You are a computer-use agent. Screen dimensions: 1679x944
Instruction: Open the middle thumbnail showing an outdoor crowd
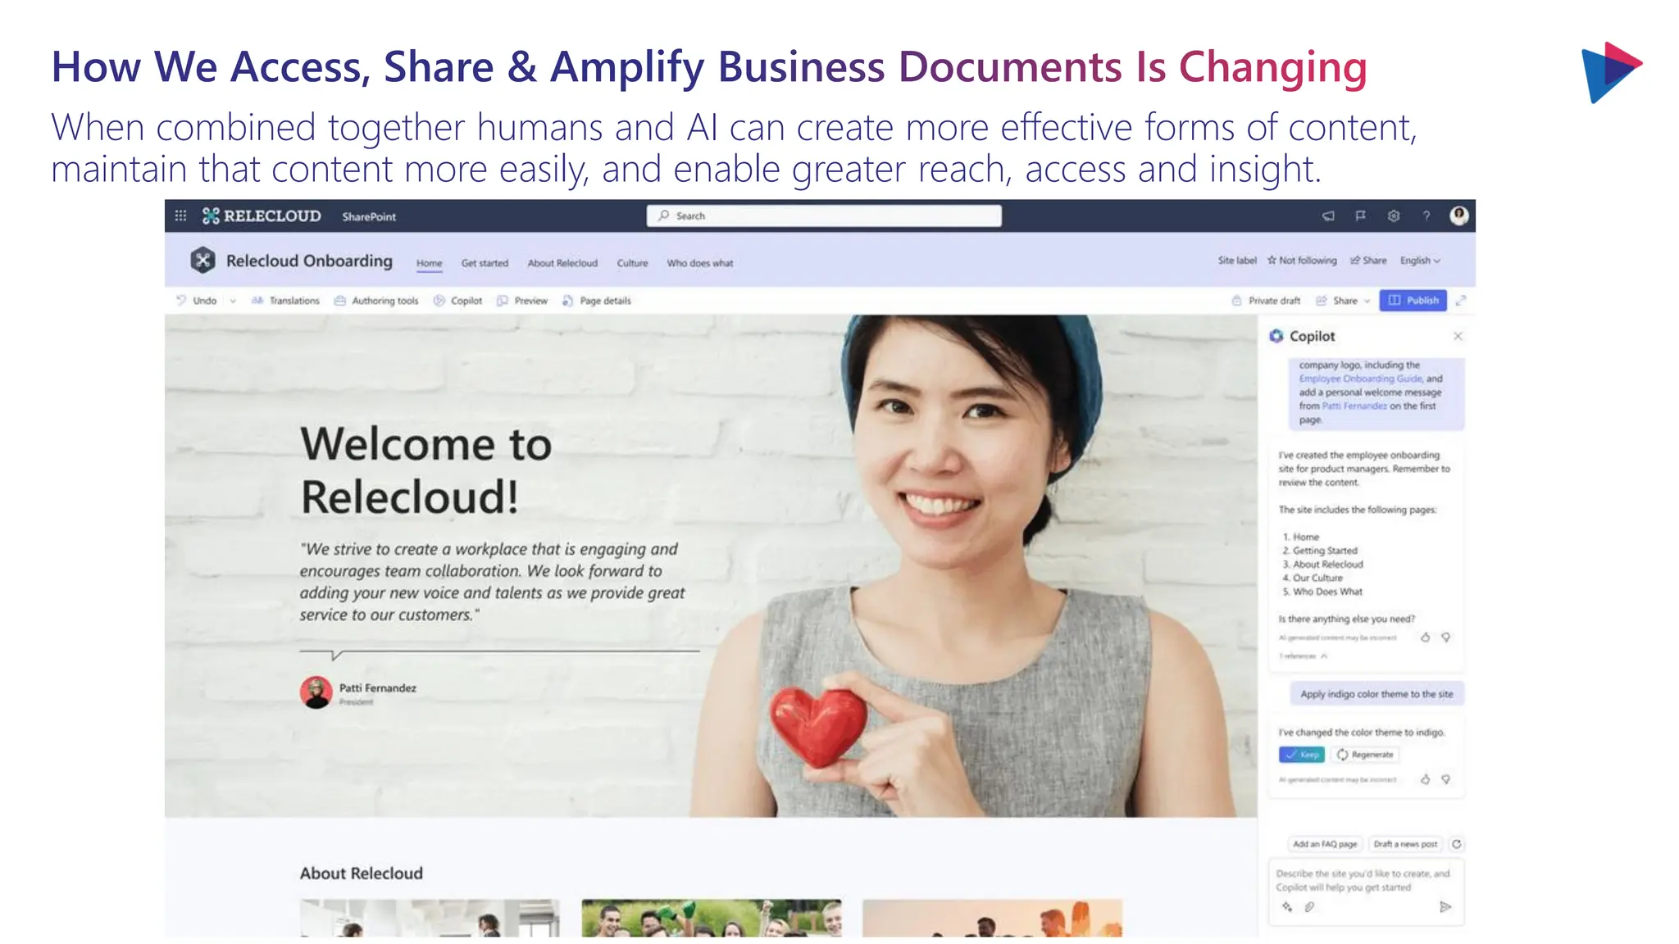(711, 918)
